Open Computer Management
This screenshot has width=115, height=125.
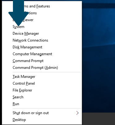(x=32, y=54)
